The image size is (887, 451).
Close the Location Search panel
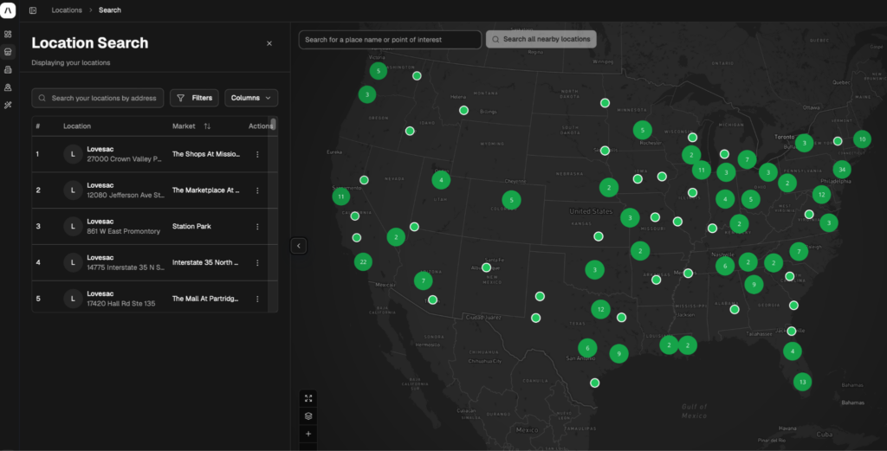click(x=269, y=43)
